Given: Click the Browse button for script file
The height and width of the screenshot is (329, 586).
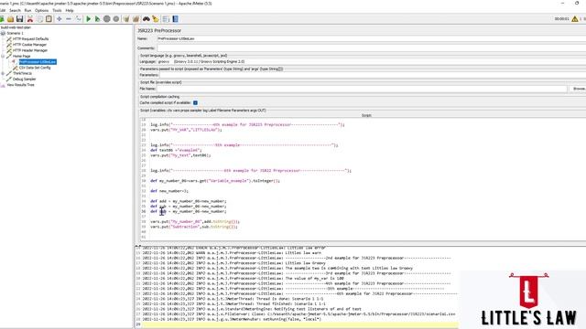Looking at the screenshot, I should pos(579,89).
